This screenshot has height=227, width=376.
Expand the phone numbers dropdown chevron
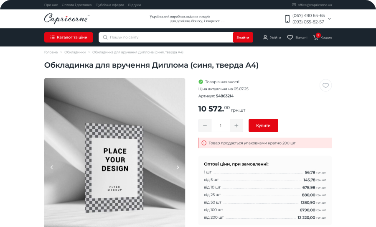[330, 19]
